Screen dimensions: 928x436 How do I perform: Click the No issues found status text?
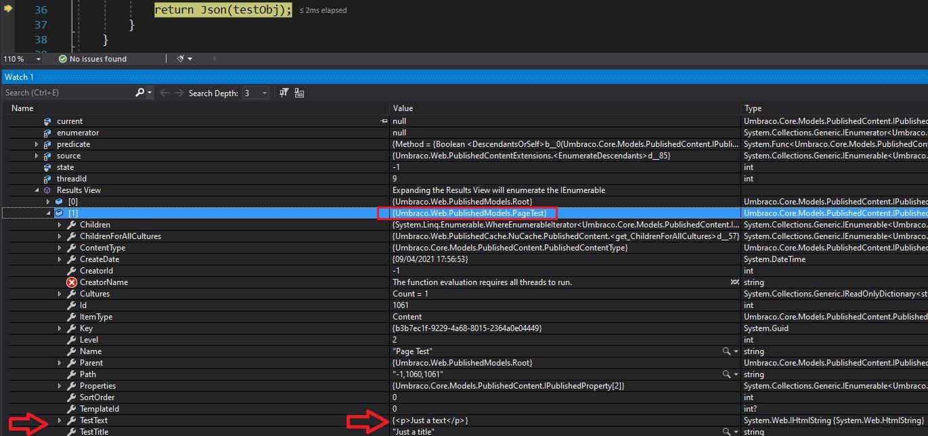(x=98, y=59)
